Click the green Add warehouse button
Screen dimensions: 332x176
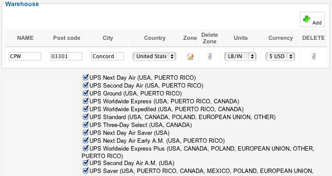(x=312, y=19)
